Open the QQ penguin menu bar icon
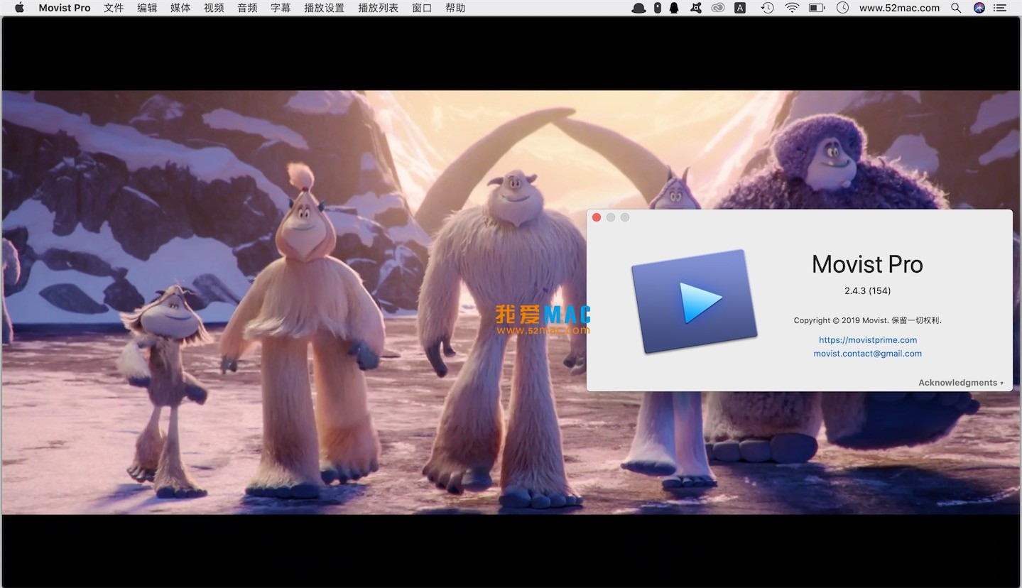The height and width of the screenshot is (588, 1022). click(674, 8)
